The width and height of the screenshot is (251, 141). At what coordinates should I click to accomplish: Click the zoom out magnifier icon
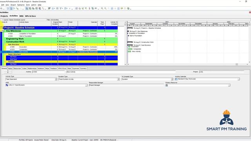[105, 9]
